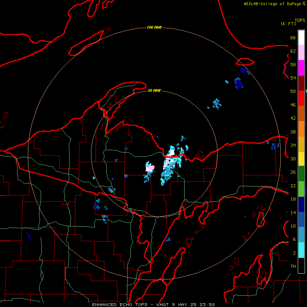Click the 62 legend value
307x307 pixels.
(x=293, y=51)
